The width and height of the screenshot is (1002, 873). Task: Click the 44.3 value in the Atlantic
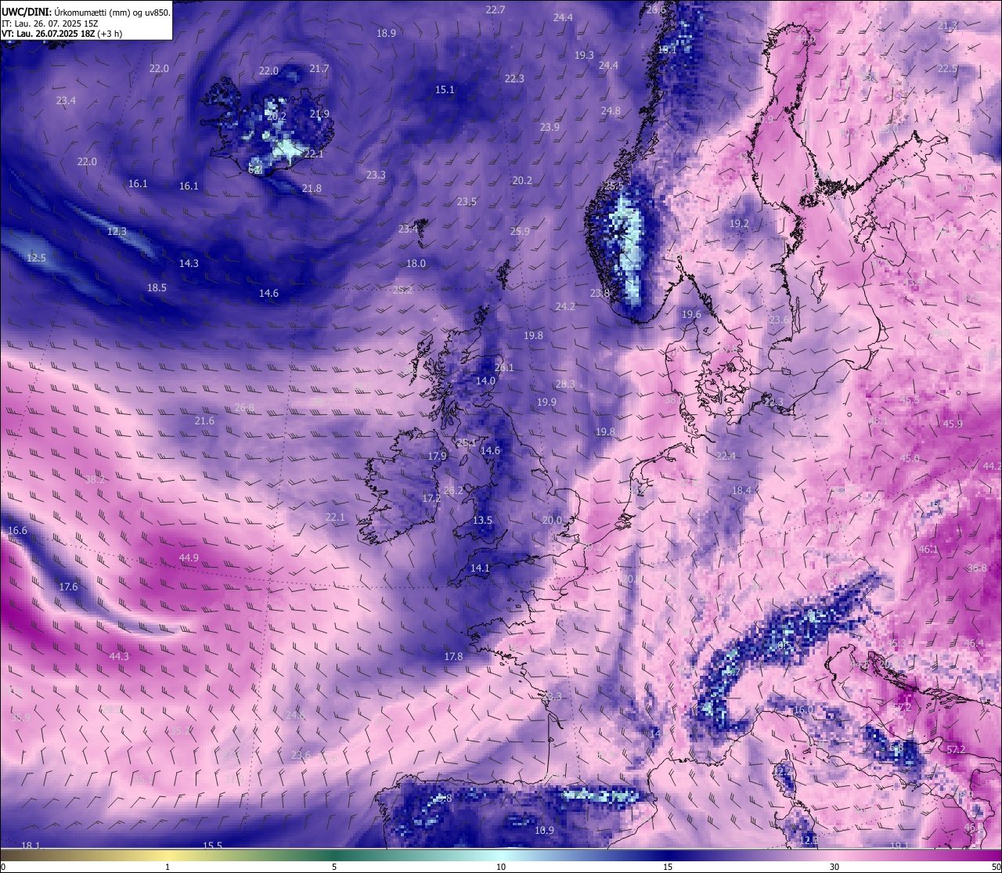[x=119, y=656]
